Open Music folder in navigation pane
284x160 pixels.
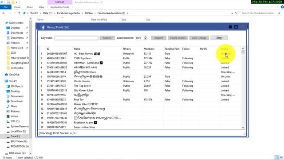[x=14, y=106]
